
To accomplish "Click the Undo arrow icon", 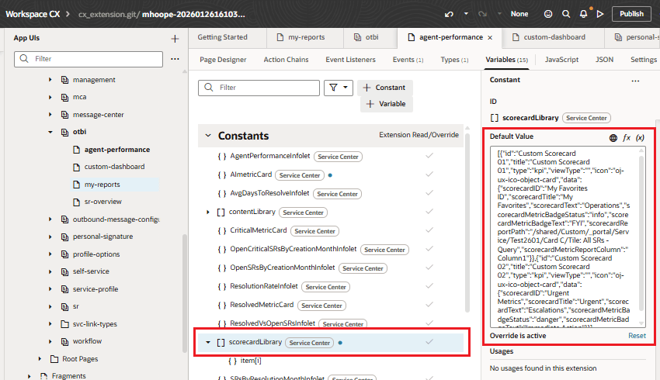I will [x=449, y=14].
